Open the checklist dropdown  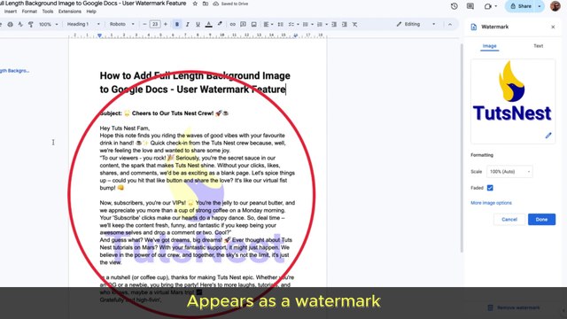(293, 24)
